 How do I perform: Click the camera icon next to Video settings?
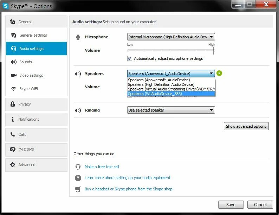[14, 75]
